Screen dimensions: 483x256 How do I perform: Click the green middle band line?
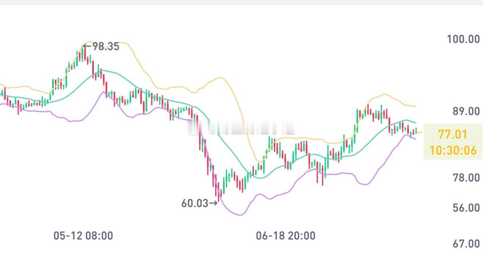click(x=103, y=71)
